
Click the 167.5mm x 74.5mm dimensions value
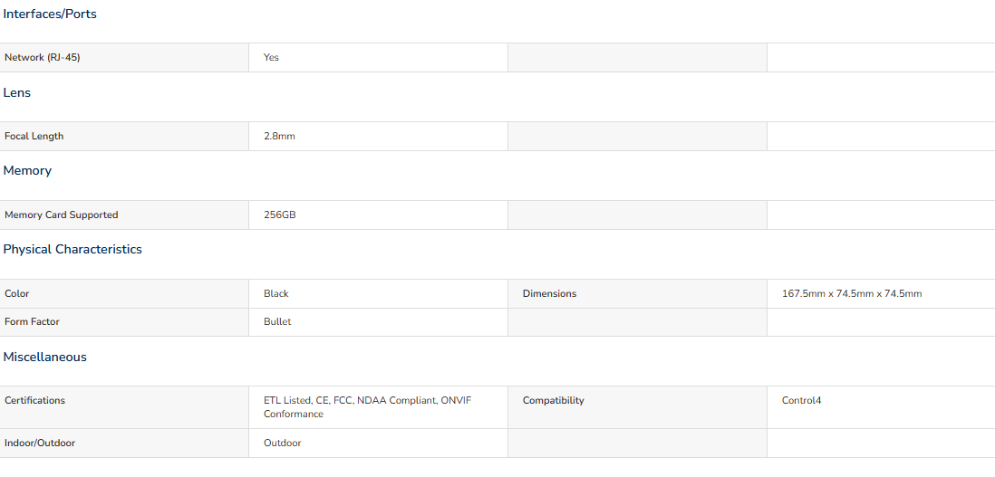click(x=852, y=294)
